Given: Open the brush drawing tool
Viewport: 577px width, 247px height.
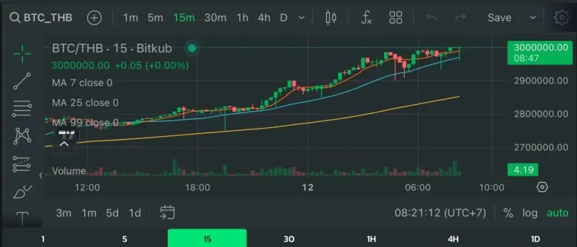Looking at the screenshot, I should click(22, 192).
